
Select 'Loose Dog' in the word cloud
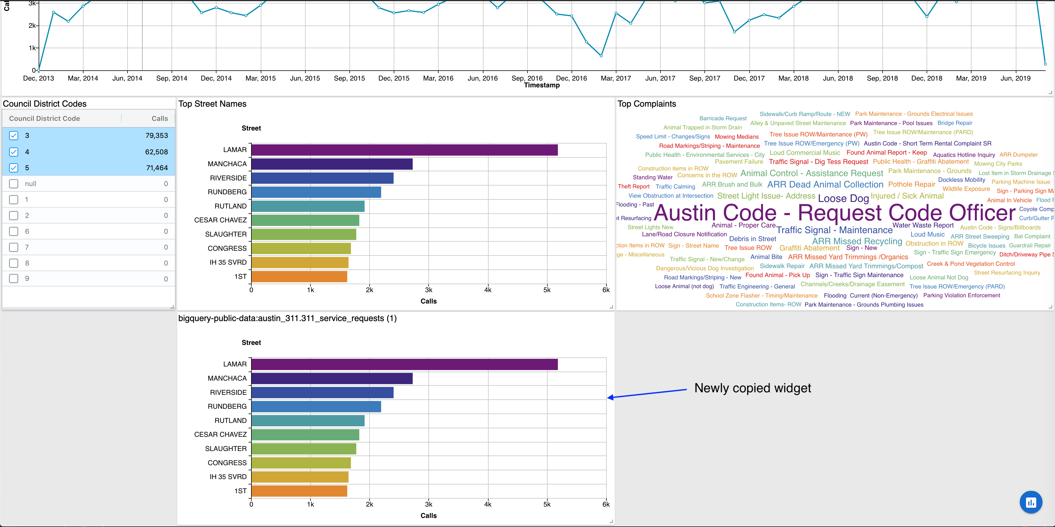pos(843,198)
